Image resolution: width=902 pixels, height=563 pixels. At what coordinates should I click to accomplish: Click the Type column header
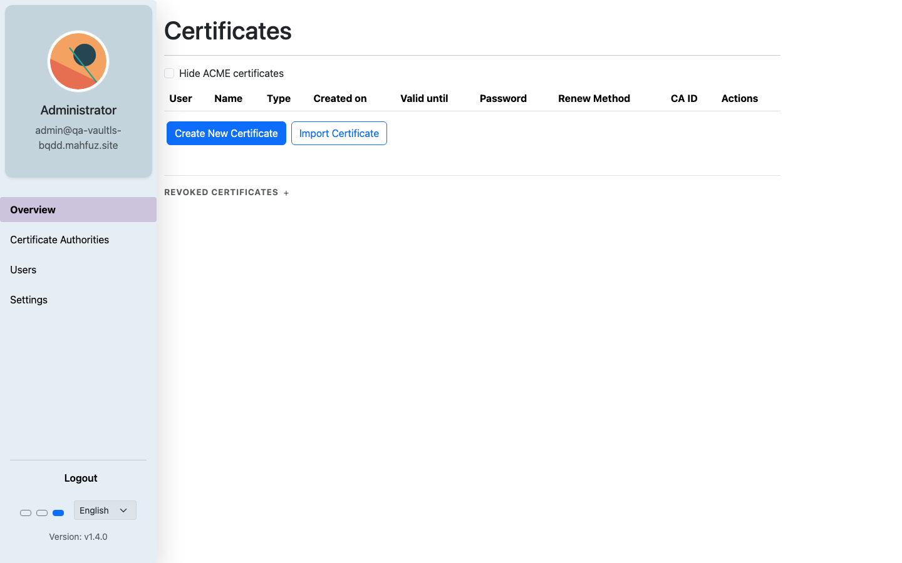coord(279,98)
